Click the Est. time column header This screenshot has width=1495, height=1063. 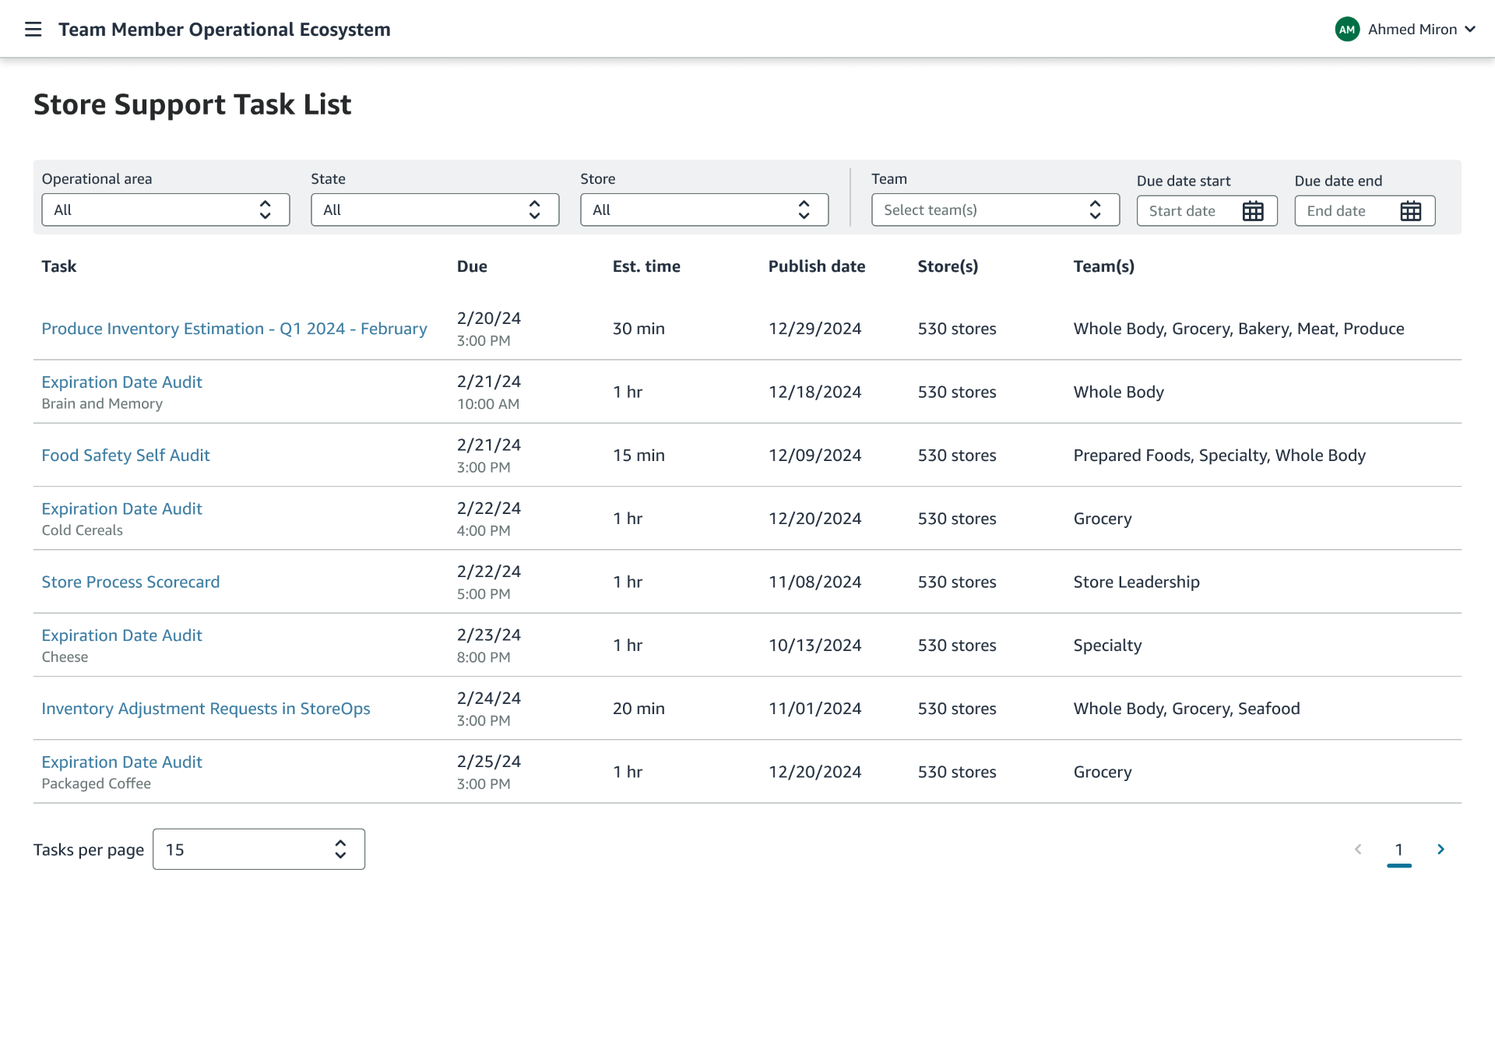pos(646,266)
